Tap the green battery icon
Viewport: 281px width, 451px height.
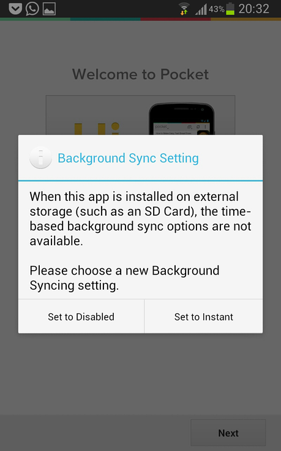(230, 9)
